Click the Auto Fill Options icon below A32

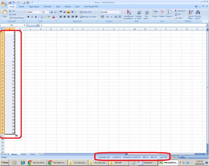(x=16, y=136)
